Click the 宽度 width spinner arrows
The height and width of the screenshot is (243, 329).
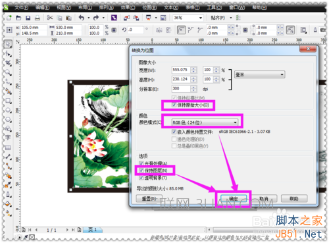click(193, 70)
